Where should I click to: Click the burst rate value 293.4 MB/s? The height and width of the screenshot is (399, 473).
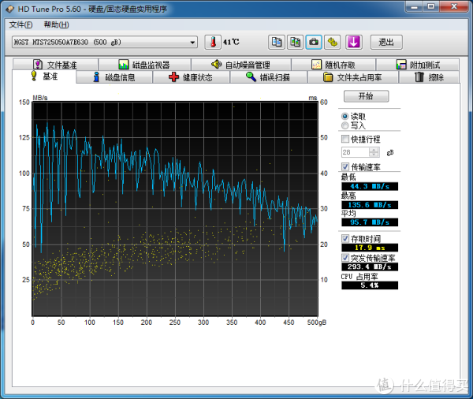(x=370, y=267)
